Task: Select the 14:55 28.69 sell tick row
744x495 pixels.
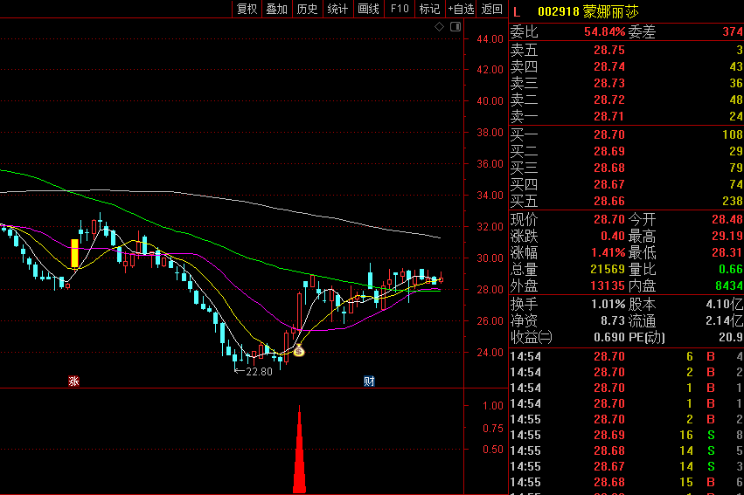Action: coord(626,436)
